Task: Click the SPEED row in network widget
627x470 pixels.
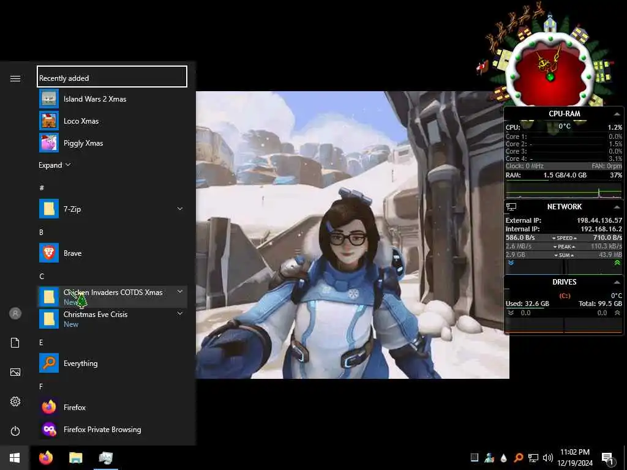Action: tap(564, 238)
